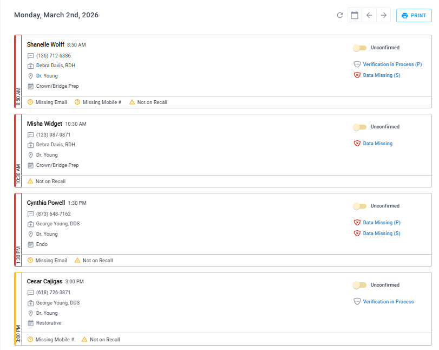The width and height of the screenshot is (439, 350).
Task: Click the provider icon next to Debra Davis, RDH
Action: 30,66
